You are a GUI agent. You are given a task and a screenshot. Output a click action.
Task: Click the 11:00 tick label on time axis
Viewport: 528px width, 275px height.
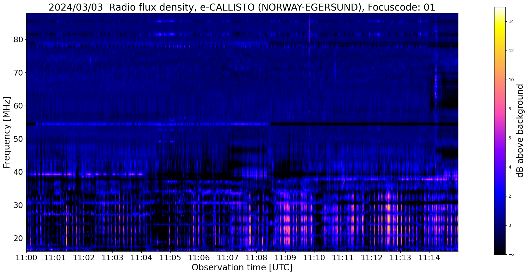[26, 257]
